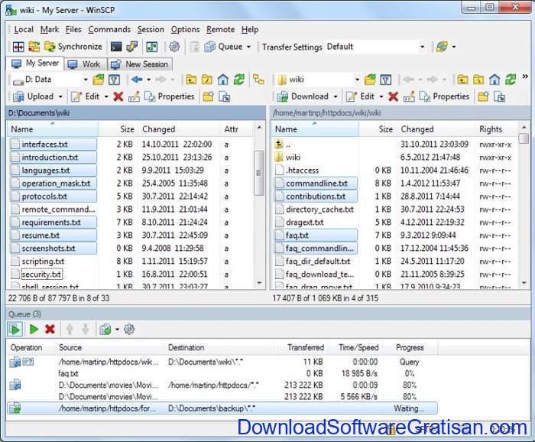Viewport: 535px width, 442px height.
Task: Click the Queue toolbar button
Action: (223, 47)
